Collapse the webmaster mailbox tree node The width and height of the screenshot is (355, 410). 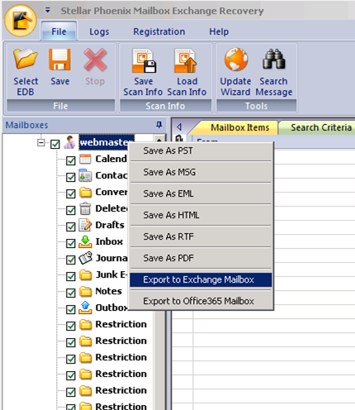point(41,143)
